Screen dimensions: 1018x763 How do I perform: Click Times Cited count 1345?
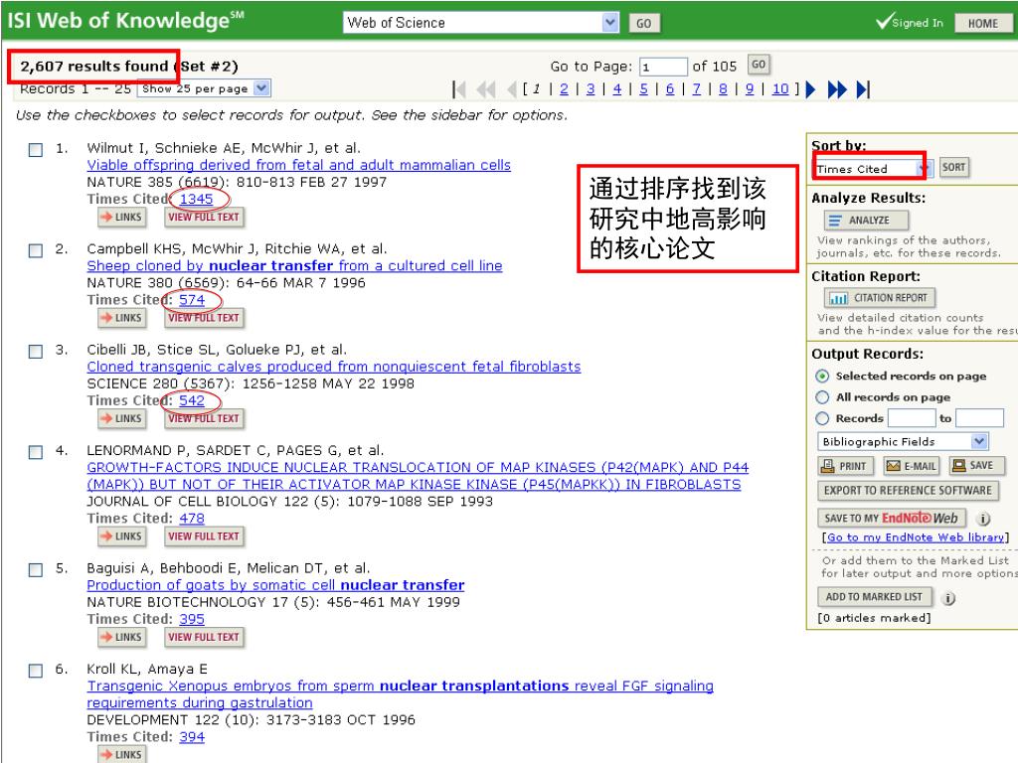pyautogui.click(x=196, y=199)
